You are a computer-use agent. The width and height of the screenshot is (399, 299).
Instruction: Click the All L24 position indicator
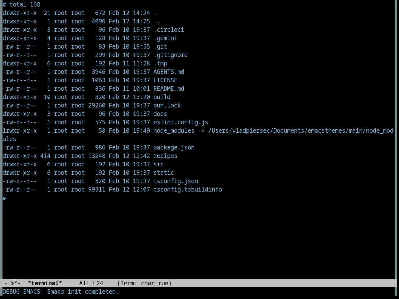click(91, 283)
